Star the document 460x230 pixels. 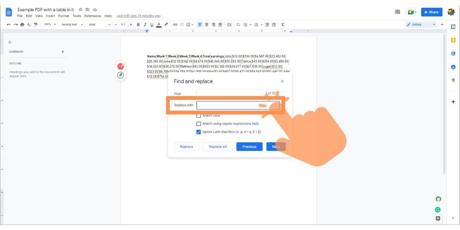point(80,10)
